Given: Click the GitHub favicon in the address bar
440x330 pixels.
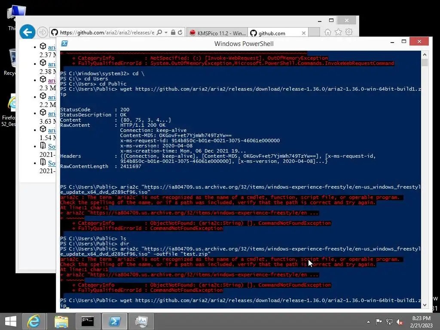Looking at the screenshot, I should 55,33.
